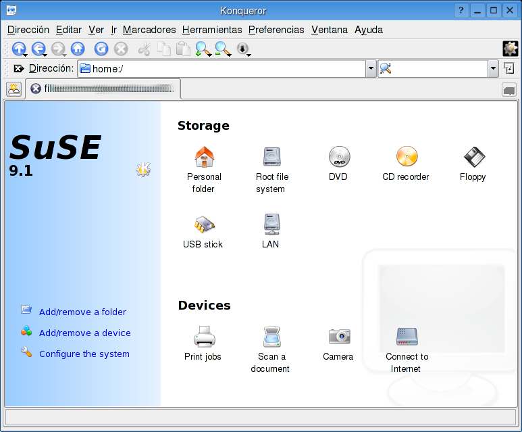This screenshot has height=432, width=522.
Task: Select the loading tab in the tab bar
Action: tap(103, 89)
